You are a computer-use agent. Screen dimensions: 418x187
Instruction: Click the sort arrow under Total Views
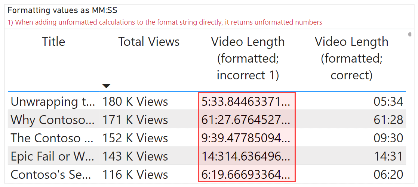click(x=107, y=86)
